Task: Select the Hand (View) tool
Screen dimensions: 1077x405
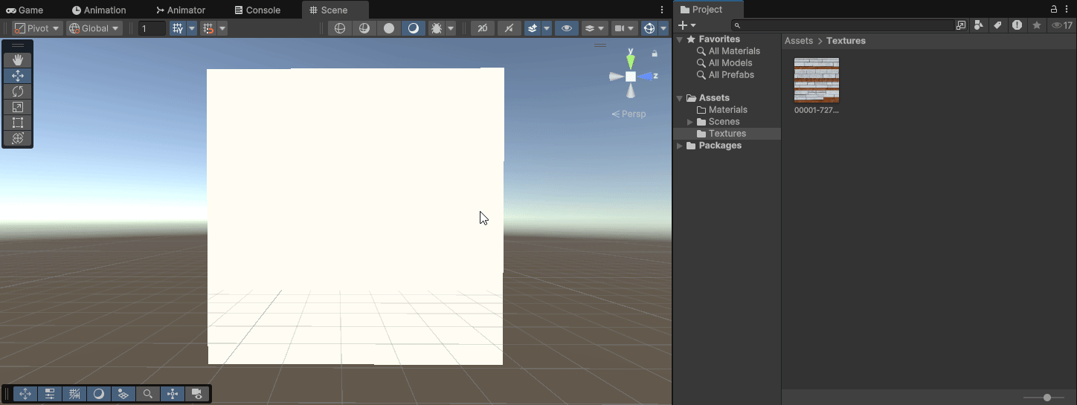Action: 18,60
